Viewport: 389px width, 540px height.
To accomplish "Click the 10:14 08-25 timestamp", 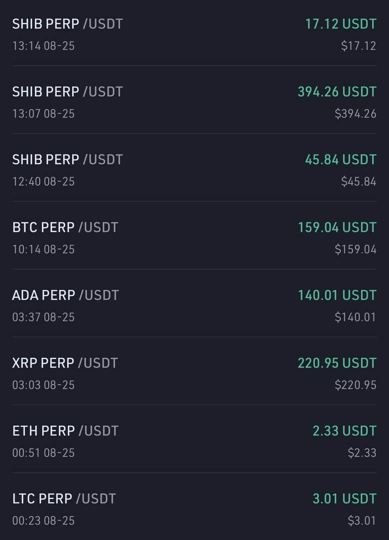I will coord(44,249).
